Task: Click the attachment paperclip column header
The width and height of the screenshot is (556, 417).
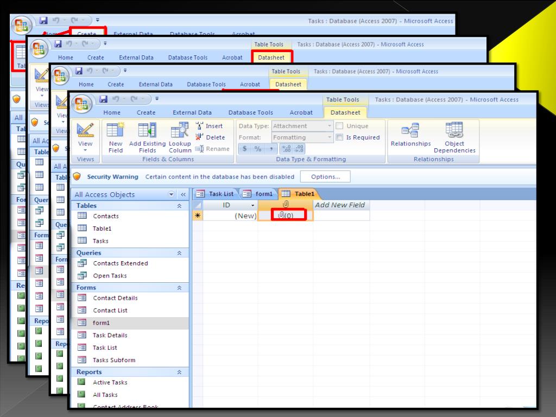Action: coord(286,205)
